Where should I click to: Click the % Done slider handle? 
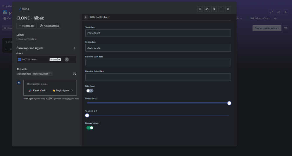[x=87, y=115]
